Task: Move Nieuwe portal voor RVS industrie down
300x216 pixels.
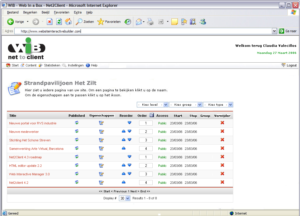Action: (129, 123)
